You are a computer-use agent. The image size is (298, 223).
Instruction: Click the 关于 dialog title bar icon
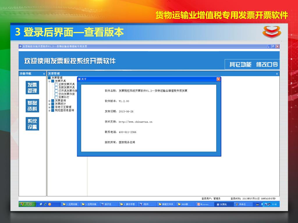coord(79,79)
